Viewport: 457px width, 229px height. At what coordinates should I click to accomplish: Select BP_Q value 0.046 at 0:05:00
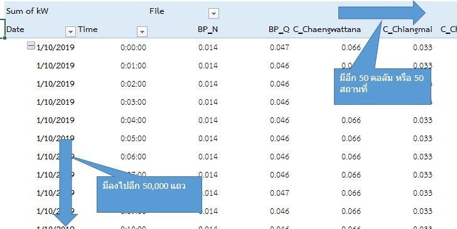(279, 139)
